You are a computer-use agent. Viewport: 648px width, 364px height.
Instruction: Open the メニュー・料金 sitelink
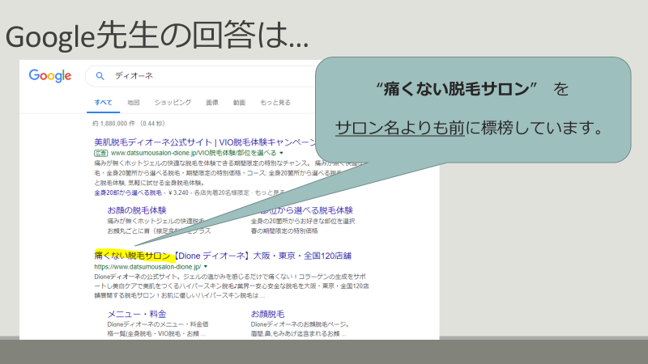point(137,314)
